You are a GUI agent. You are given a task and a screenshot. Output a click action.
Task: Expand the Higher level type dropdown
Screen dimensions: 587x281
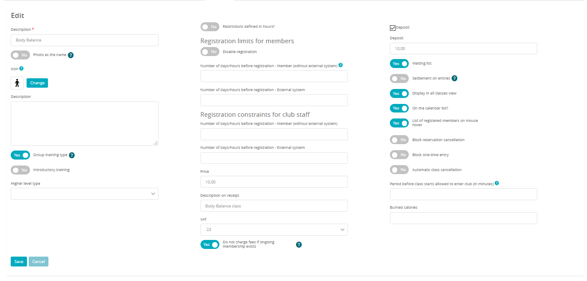(84, 194)
